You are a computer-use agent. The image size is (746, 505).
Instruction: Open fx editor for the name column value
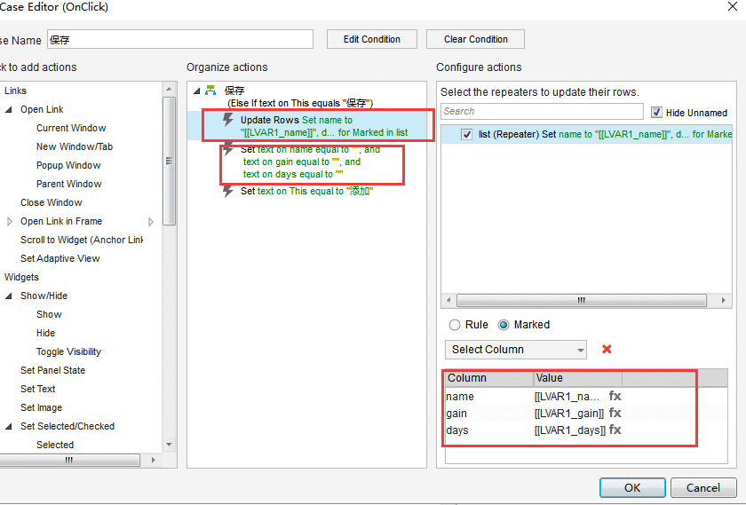point(615,396)
